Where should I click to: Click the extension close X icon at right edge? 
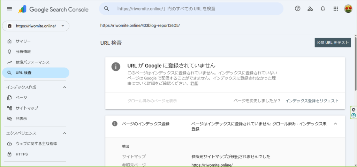[x=354, y=109]
